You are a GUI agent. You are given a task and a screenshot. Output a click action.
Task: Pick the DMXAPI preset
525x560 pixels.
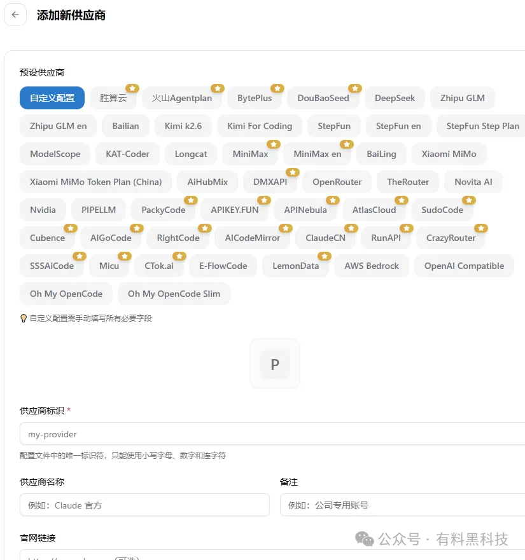[x=270, y=182]
